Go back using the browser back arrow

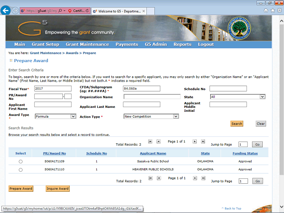click(x=5, y=11)
